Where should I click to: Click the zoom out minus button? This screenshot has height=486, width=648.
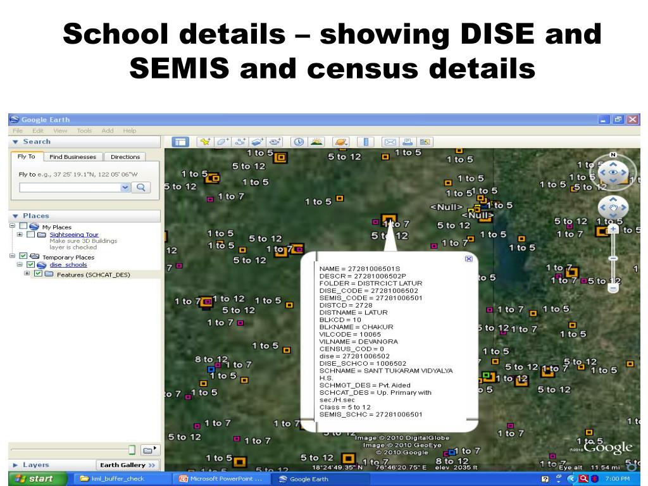coord(613,288)
